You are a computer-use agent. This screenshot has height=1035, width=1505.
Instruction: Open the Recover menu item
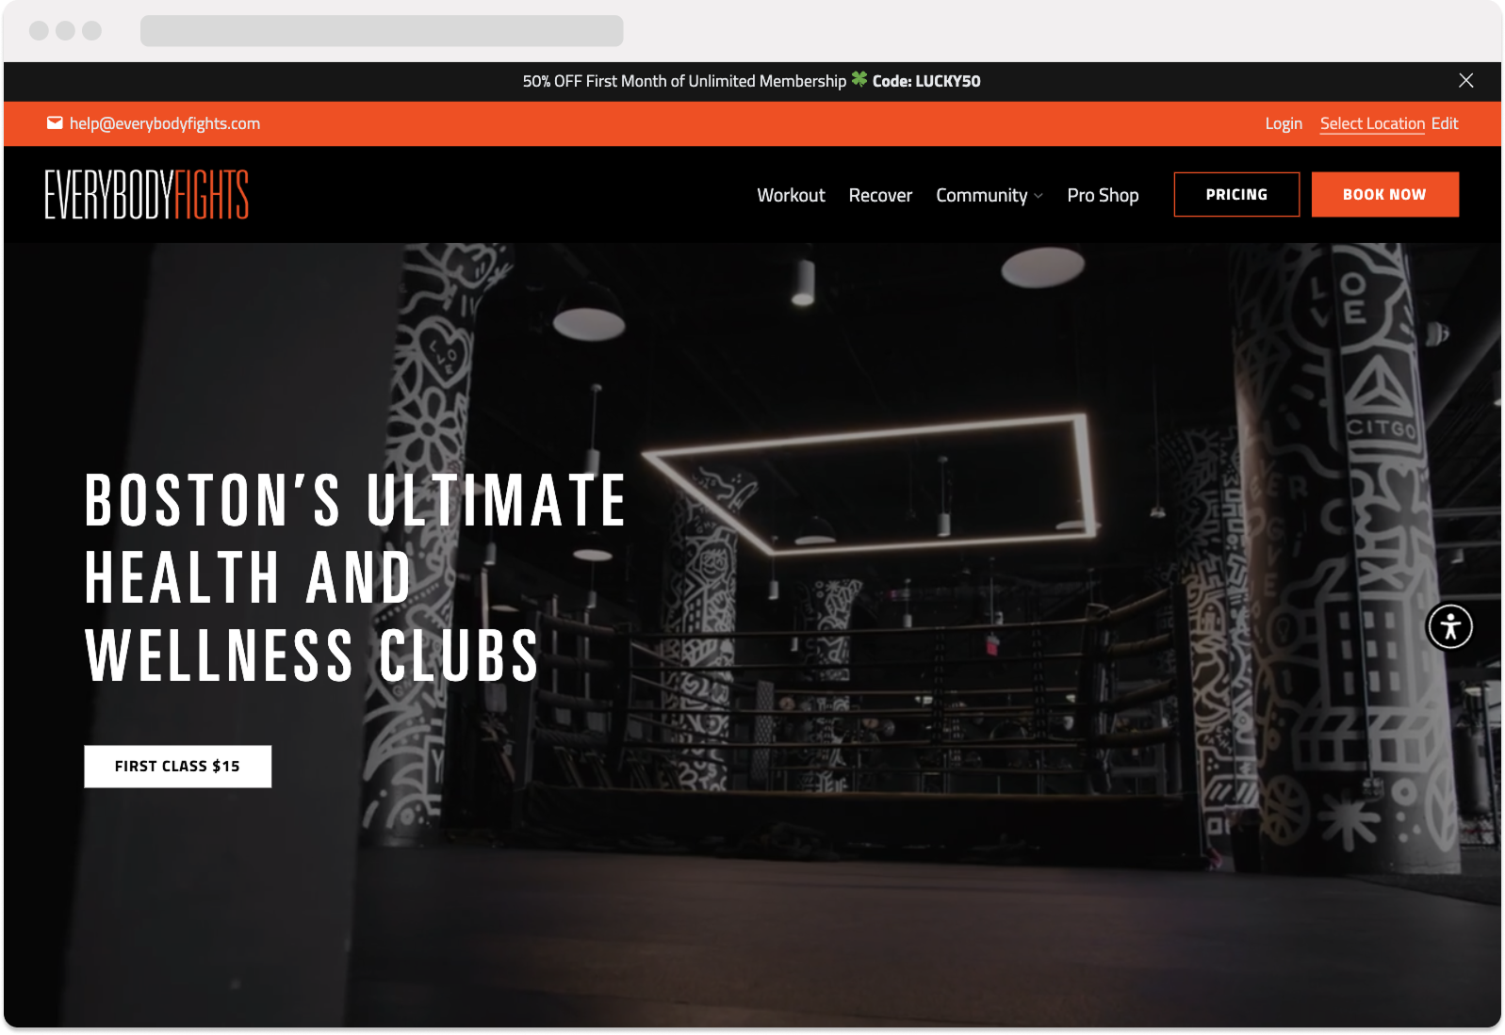pyautogui.click(x=880, y=195)
